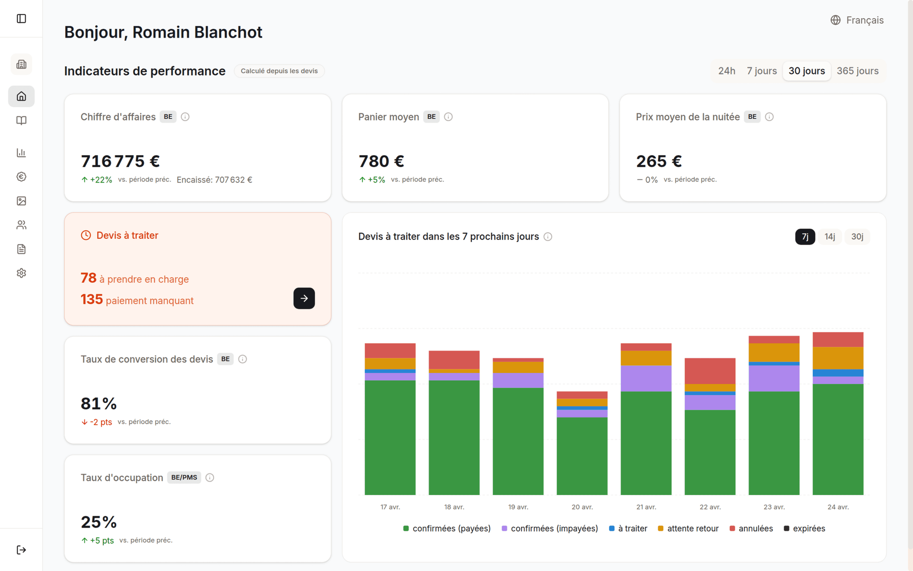This screenshot has height=571, width=913.
Task: Click the 22 avr. bar in chart
Action: 710,426
